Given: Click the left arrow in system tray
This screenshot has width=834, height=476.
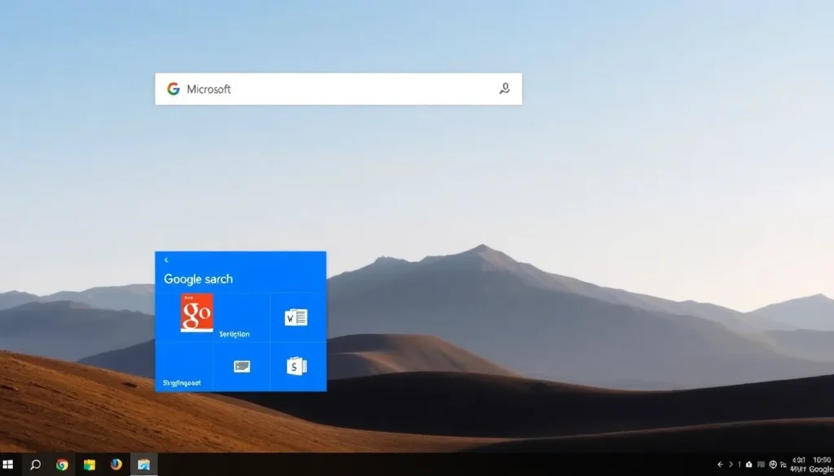Looking at the screenshot, I should [720, 465].
